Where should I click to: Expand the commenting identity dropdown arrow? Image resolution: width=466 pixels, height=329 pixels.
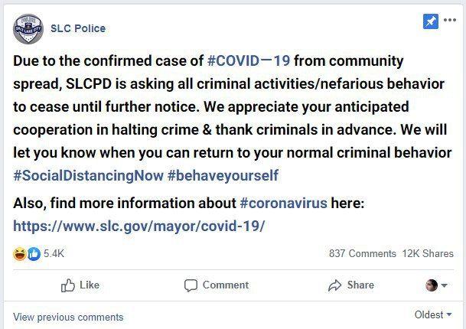point(445,285)
